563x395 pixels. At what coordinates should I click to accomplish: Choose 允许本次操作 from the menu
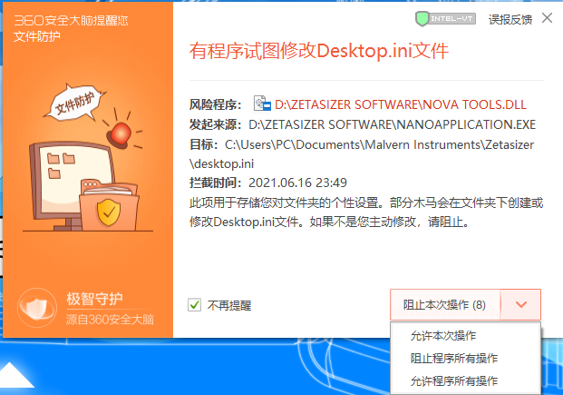443,336
